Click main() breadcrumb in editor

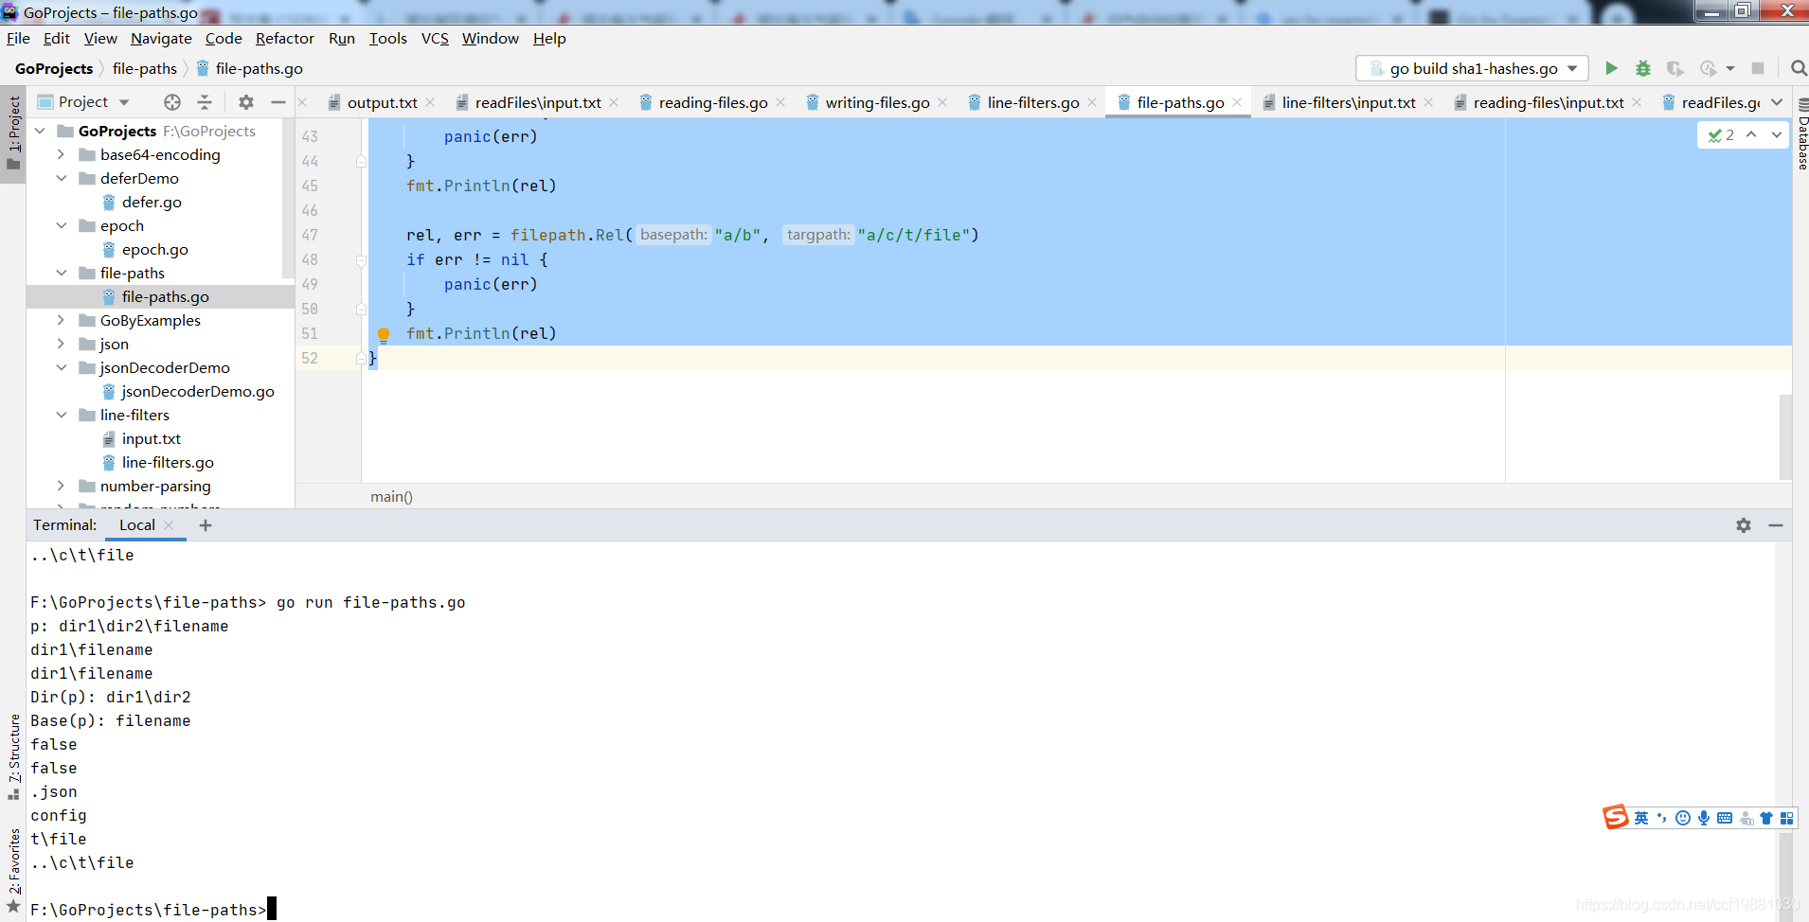coord(391,497)
